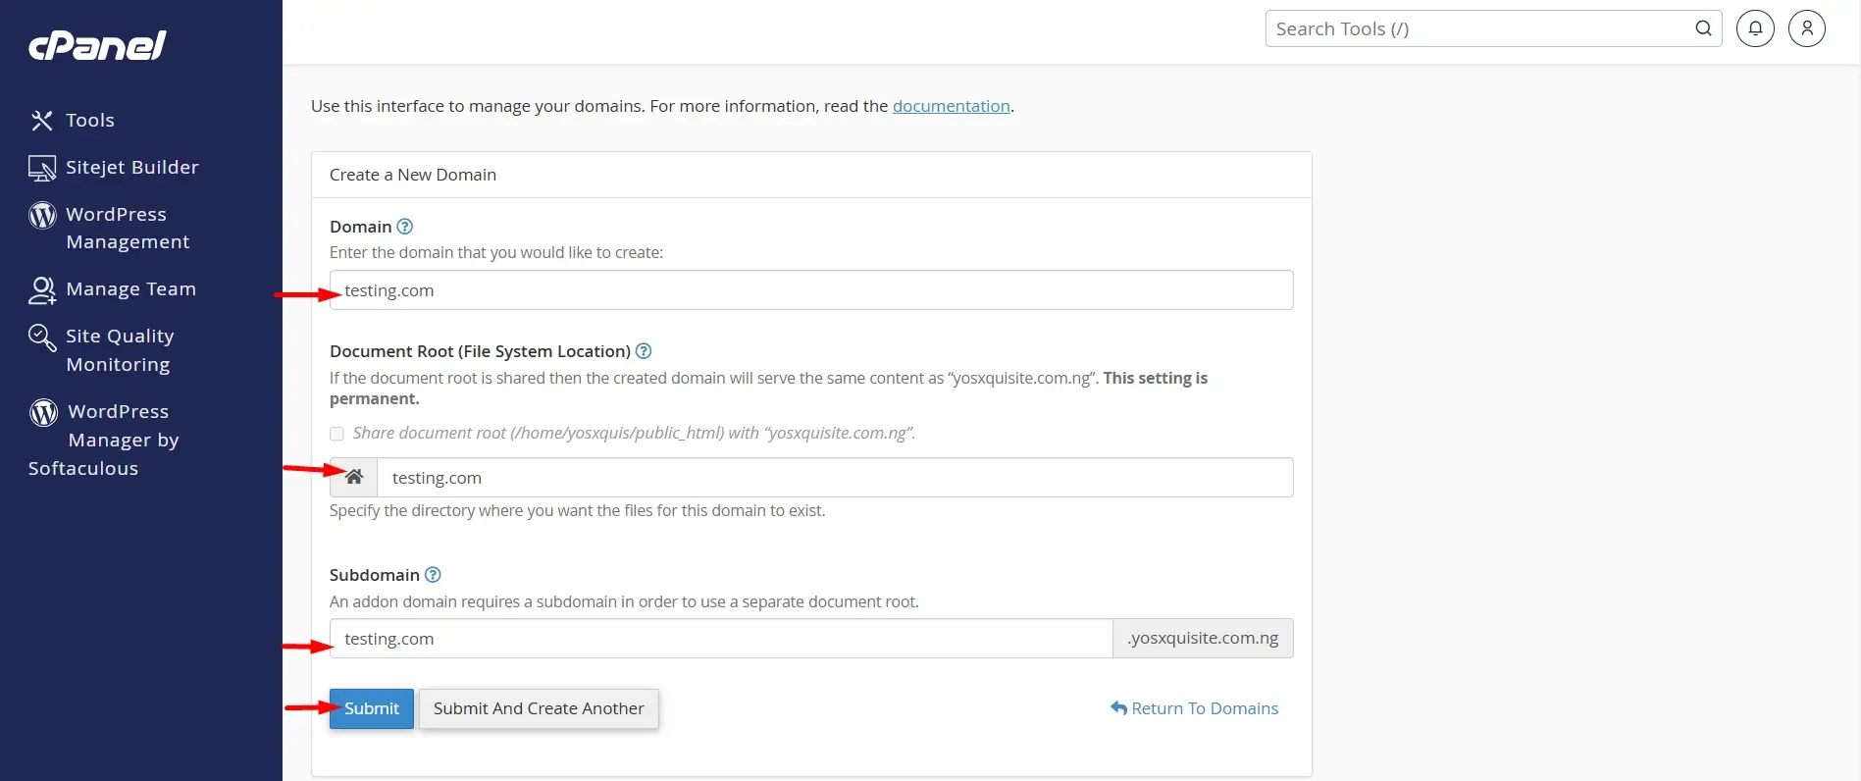
Task: Click the Share document root label text
Action: click(x=634, y=434)
